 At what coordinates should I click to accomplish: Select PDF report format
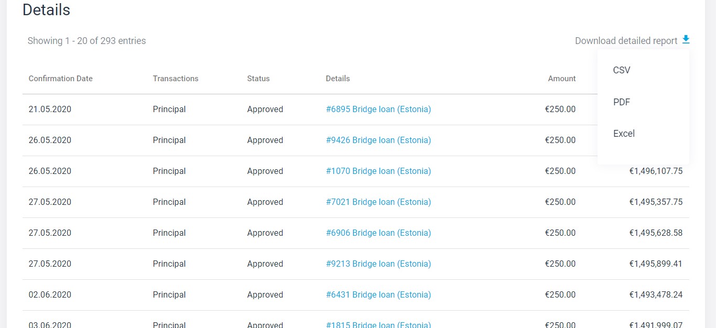(622, 102)
